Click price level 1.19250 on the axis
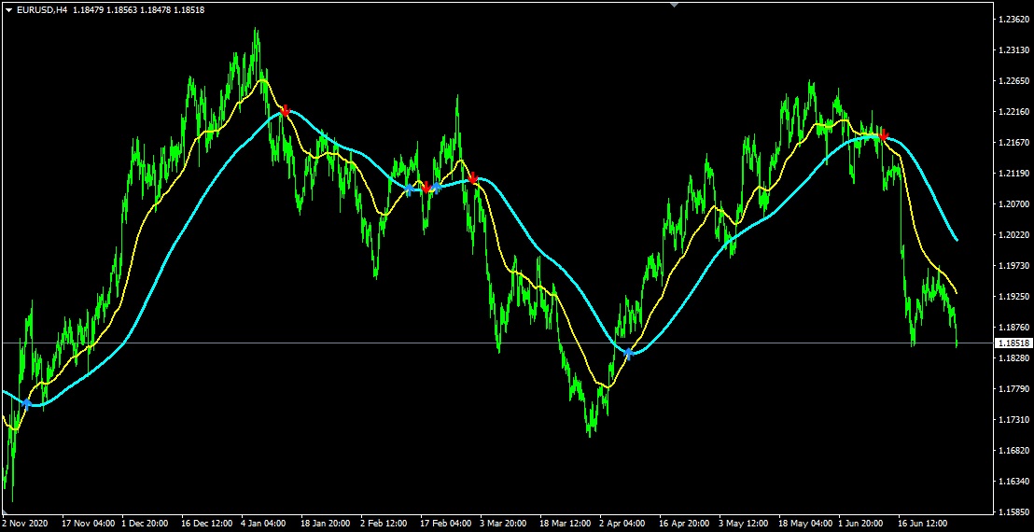 (x=1015, y=297)
